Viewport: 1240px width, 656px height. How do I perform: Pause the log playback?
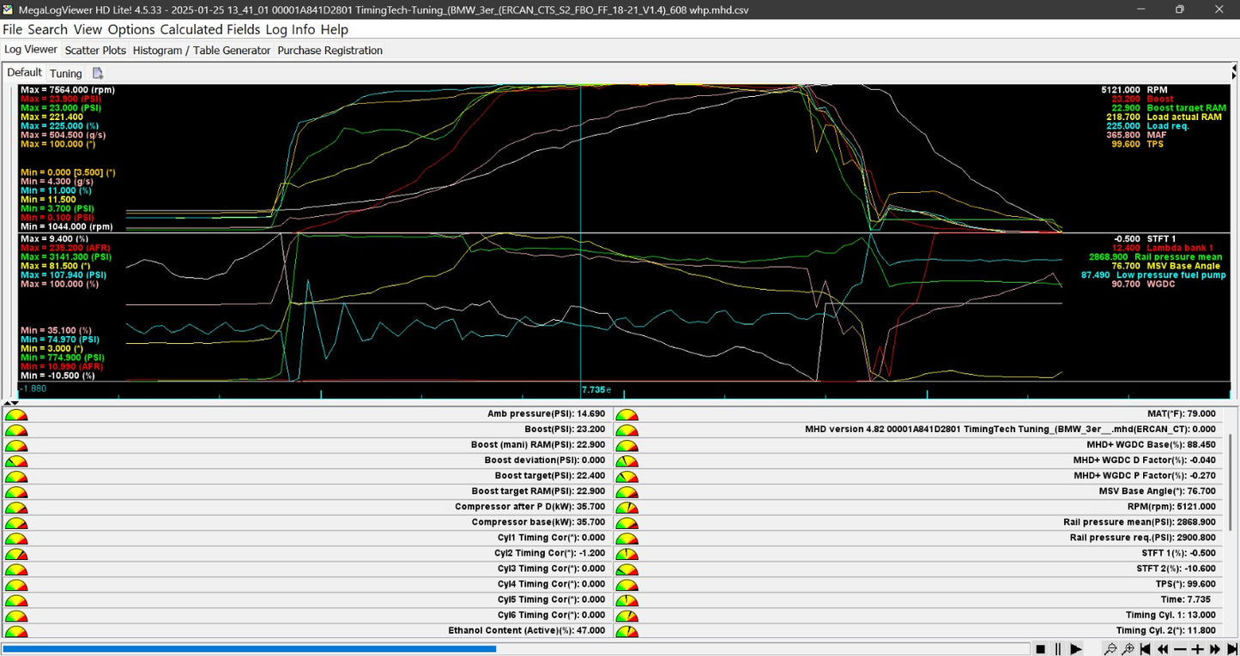point(1058,649)
